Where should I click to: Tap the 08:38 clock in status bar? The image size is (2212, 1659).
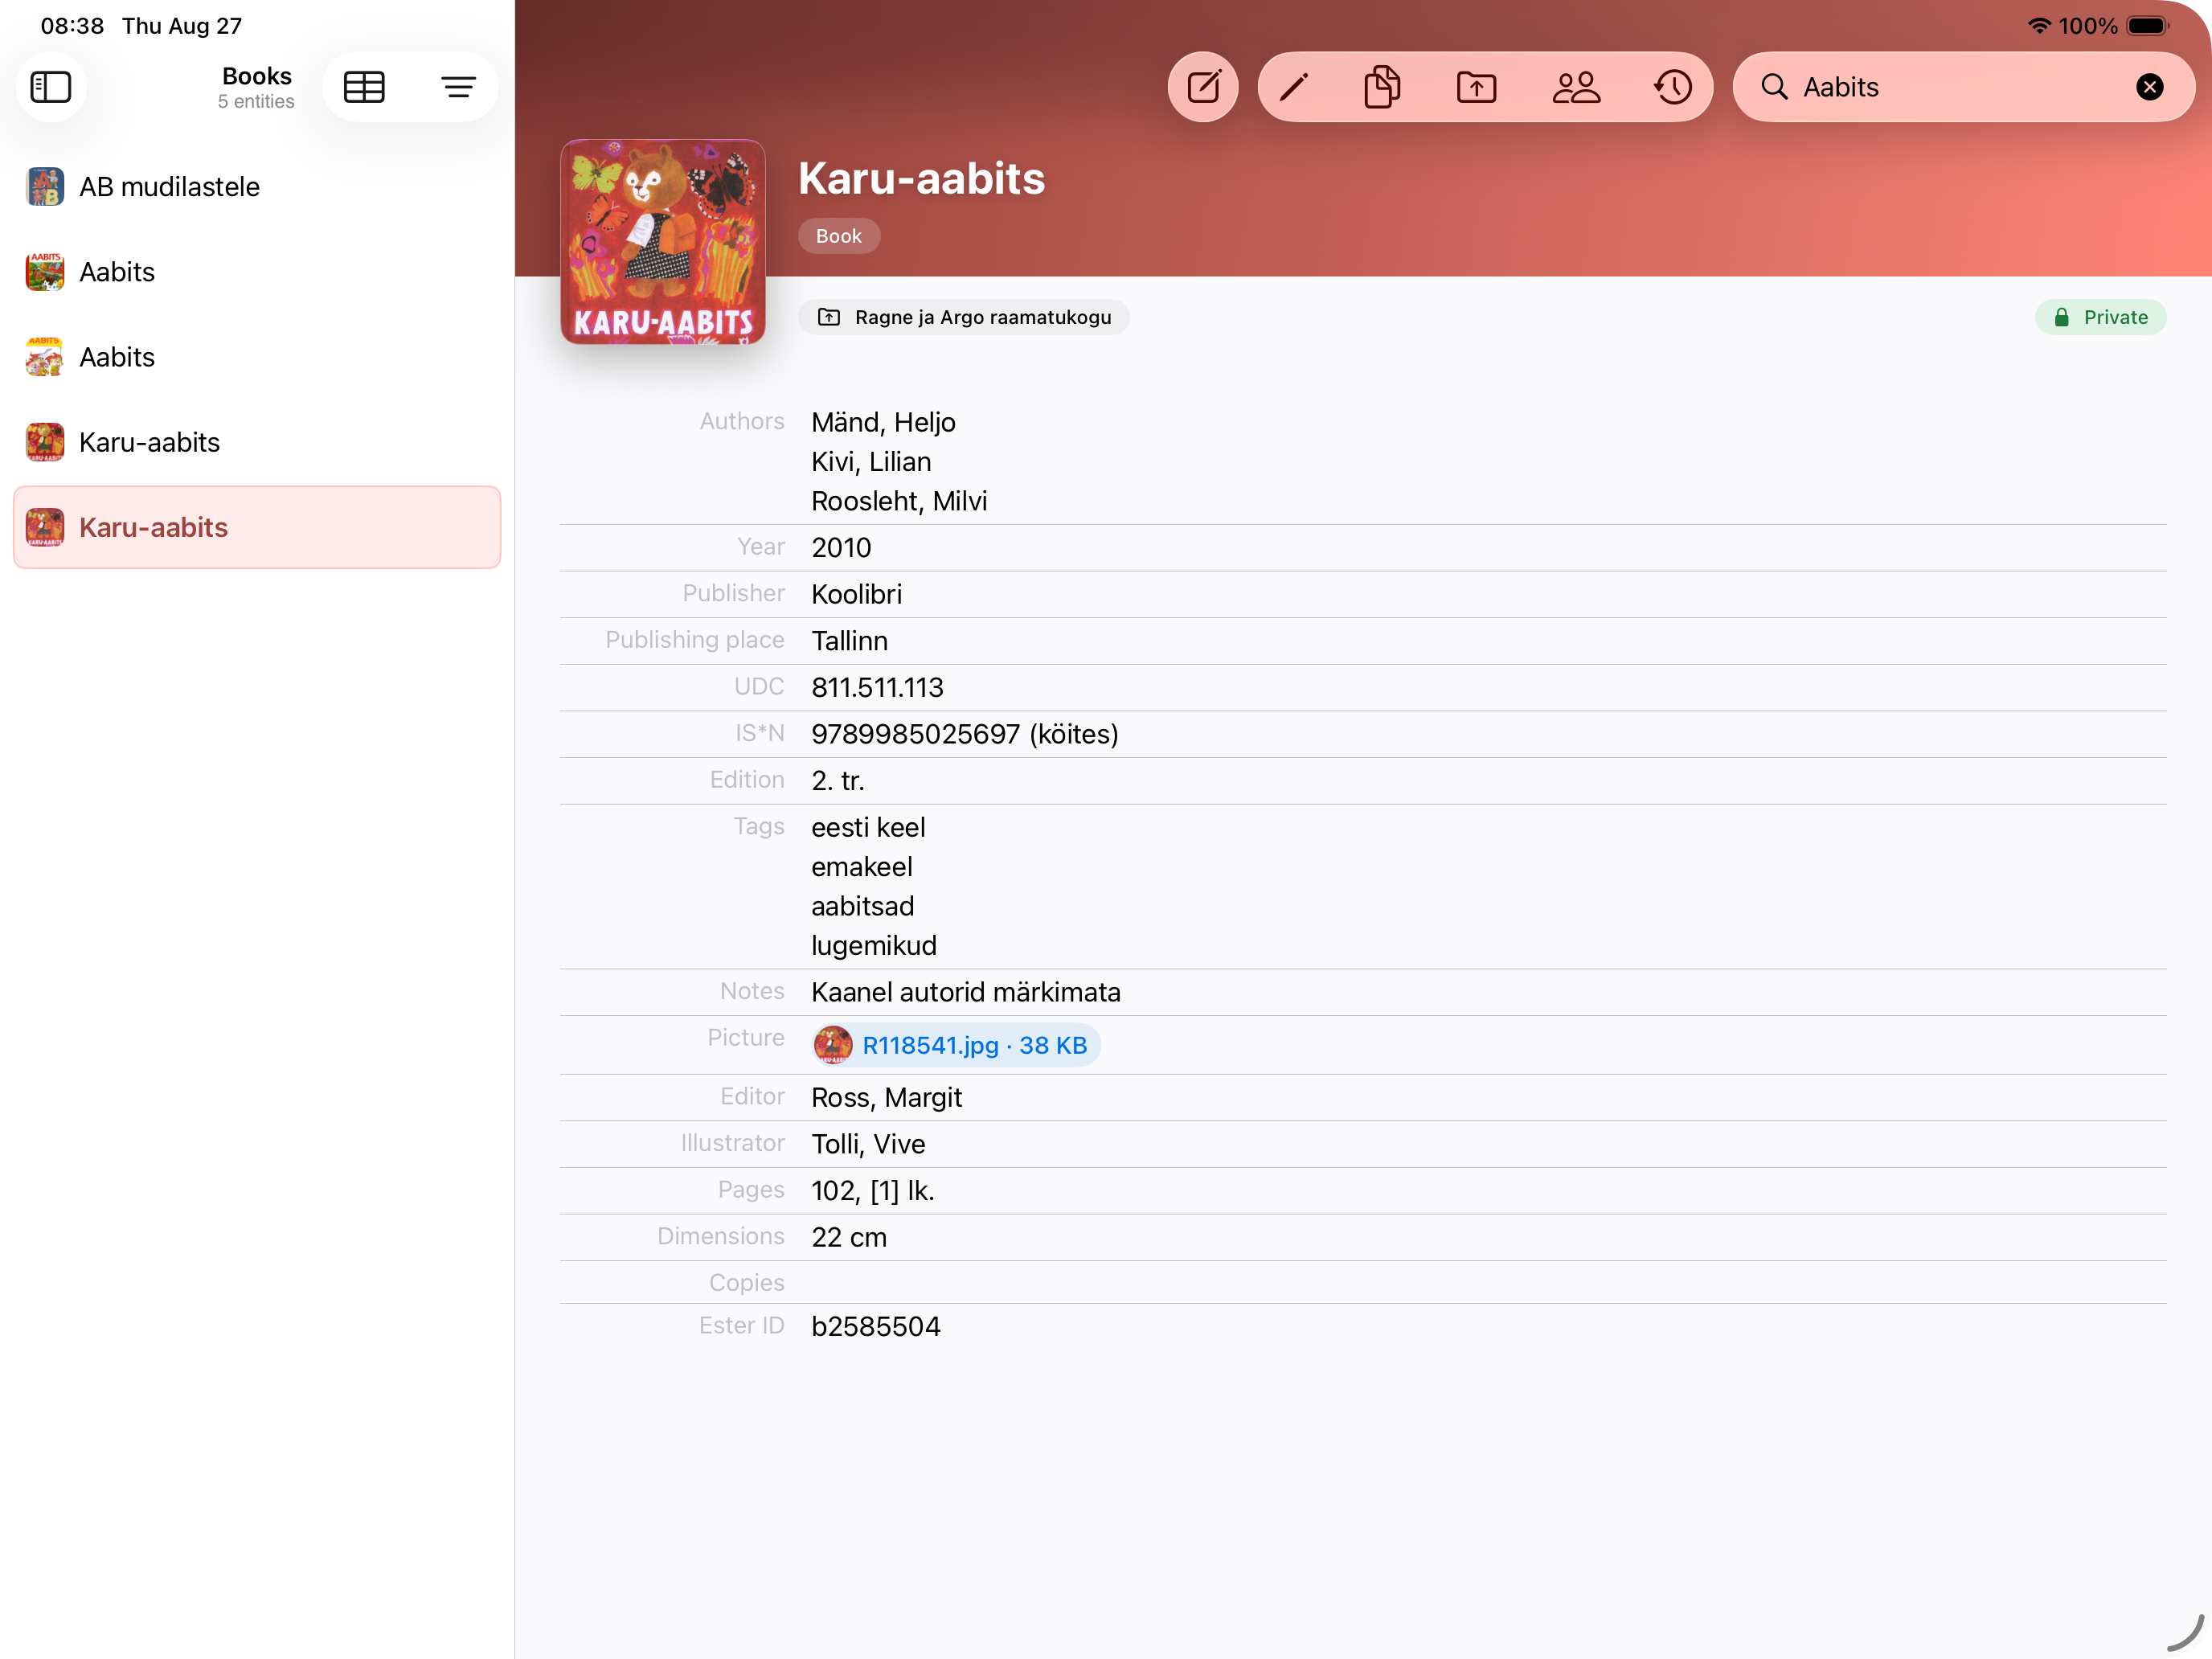pos(72,26)
